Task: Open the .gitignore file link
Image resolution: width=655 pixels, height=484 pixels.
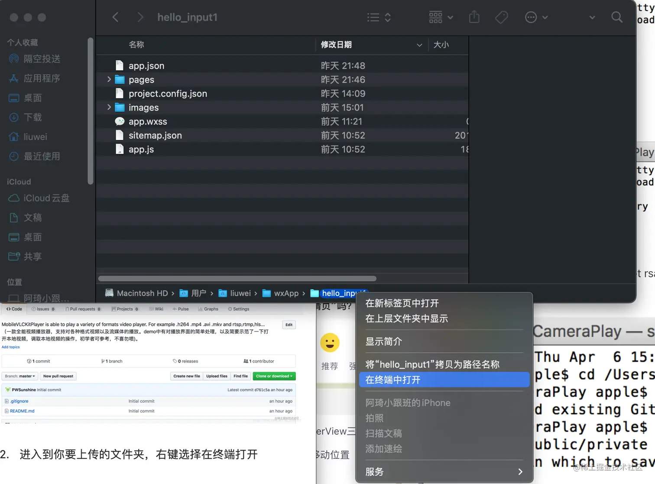Action: (x=19, y=401)
